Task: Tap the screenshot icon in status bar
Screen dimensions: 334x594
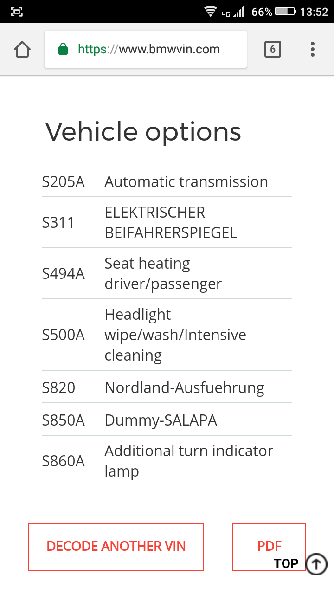Action: coord(17,12)
